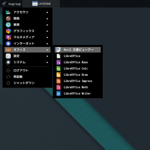The width and height of the screenshot is (150, 150).
Task: Click the nogroup workspace label in panel
Action: [x=14, y=4]
